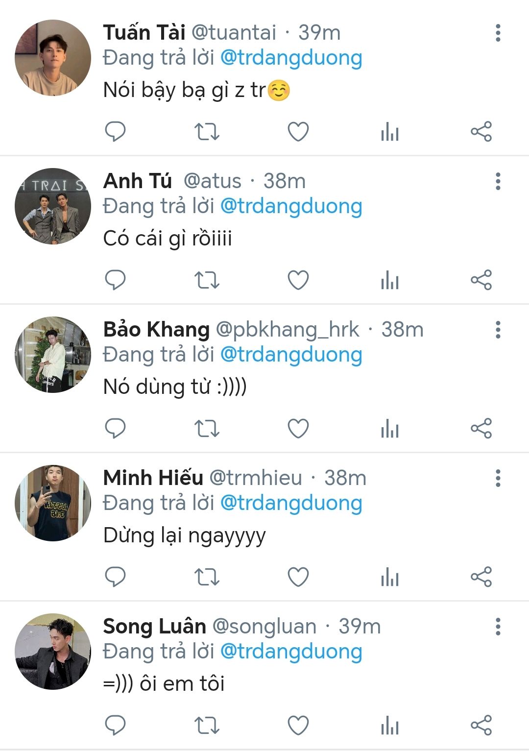Open @trdangduong mention in Anh Tú's reply
This screenshot has height=752, width=529.
point(291,206)
